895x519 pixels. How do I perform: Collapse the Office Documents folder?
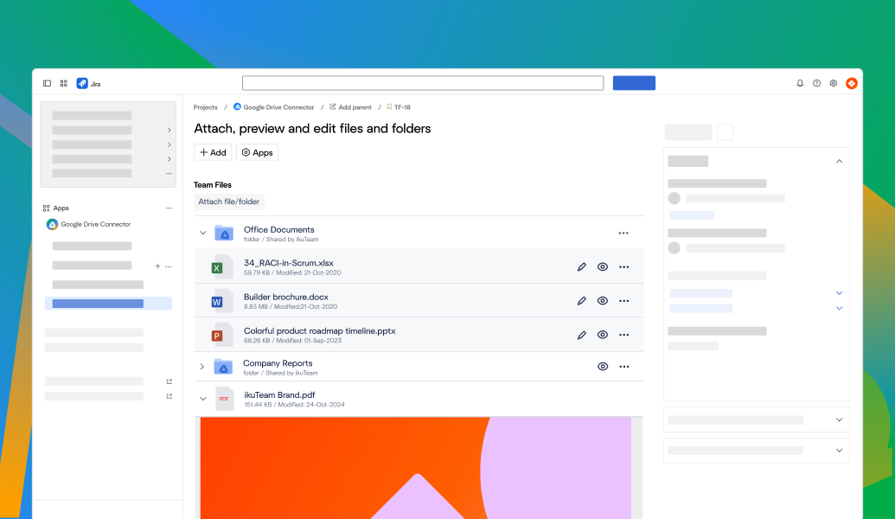coord(202,233)
